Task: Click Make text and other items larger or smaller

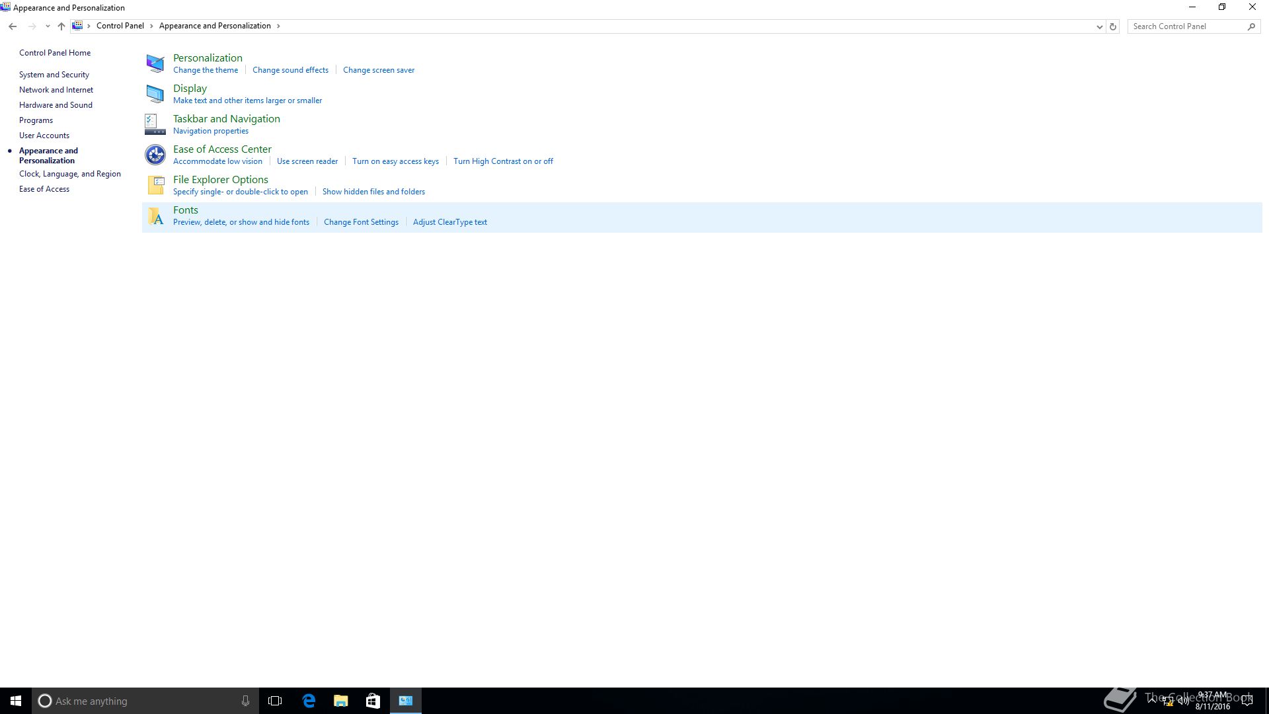Action: 247,100
